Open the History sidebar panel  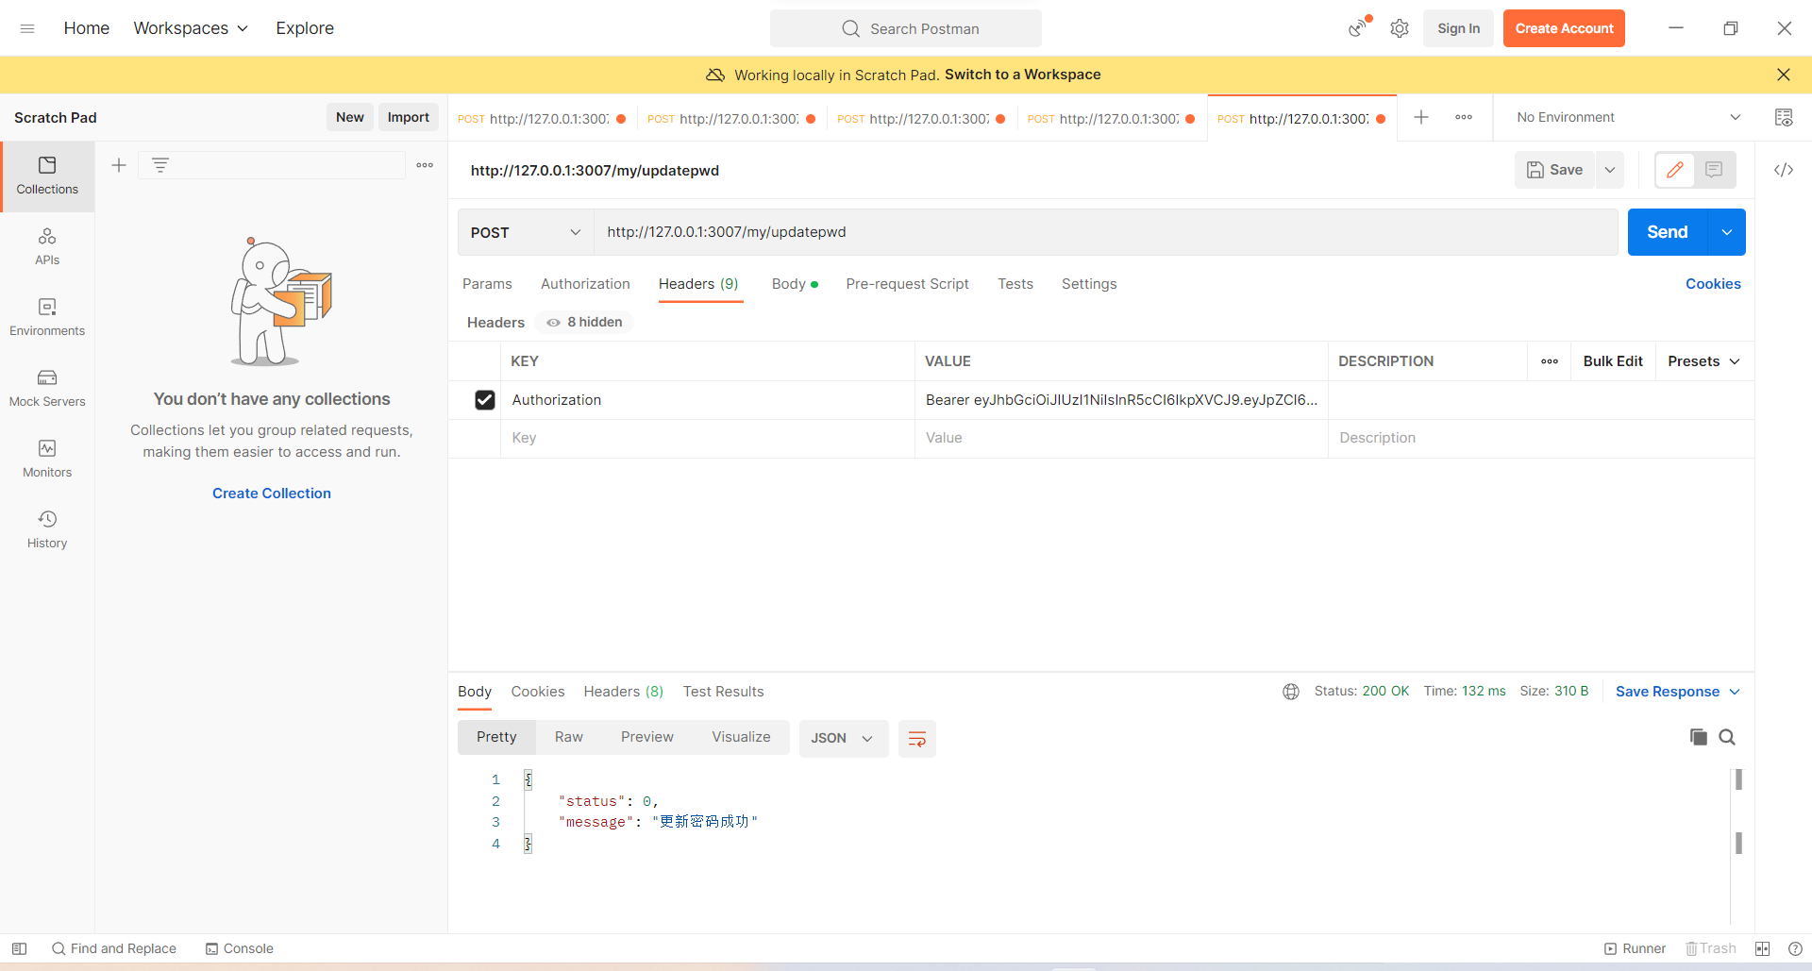[x=47, y=529]
